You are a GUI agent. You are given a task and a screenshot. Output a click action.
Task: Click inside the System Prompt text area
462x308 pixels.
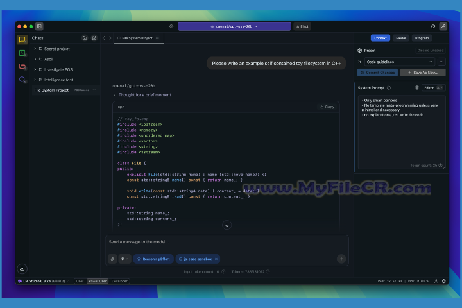click(402, 132)
